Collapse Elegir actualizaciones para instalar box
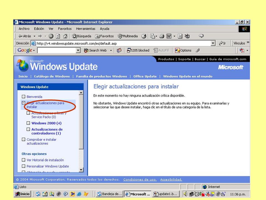This screenshot has width=266, height=200. coord(24,103)
